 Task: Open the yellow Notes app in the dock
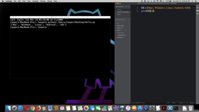(x=68, y=108)
